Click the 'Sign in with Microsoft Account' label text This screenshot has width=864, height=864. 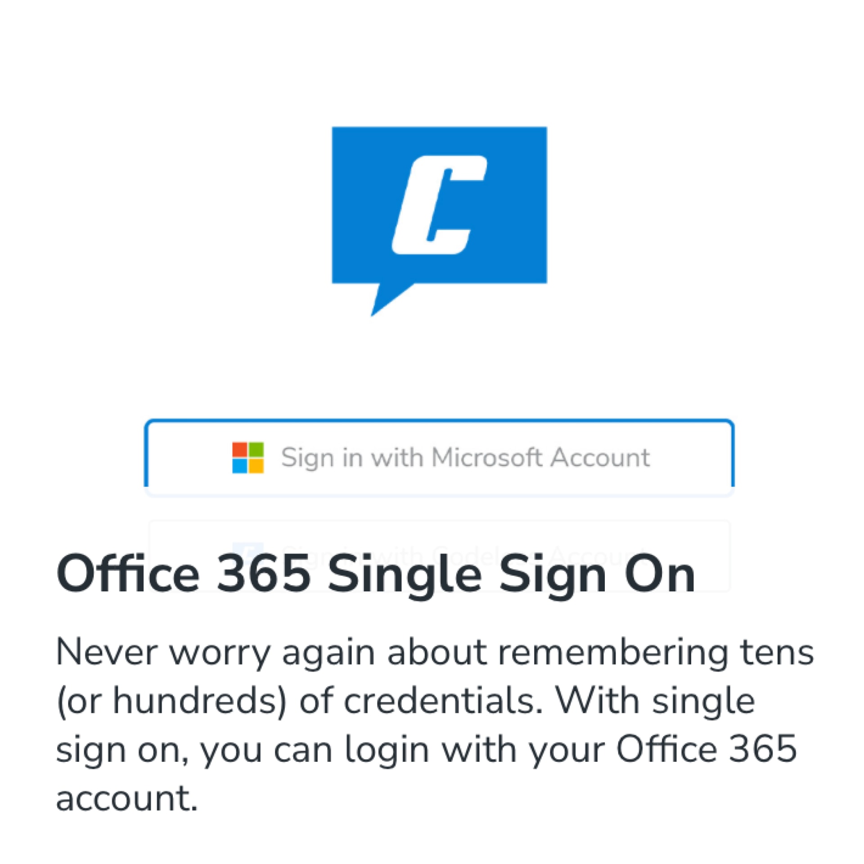click(465, 458)
